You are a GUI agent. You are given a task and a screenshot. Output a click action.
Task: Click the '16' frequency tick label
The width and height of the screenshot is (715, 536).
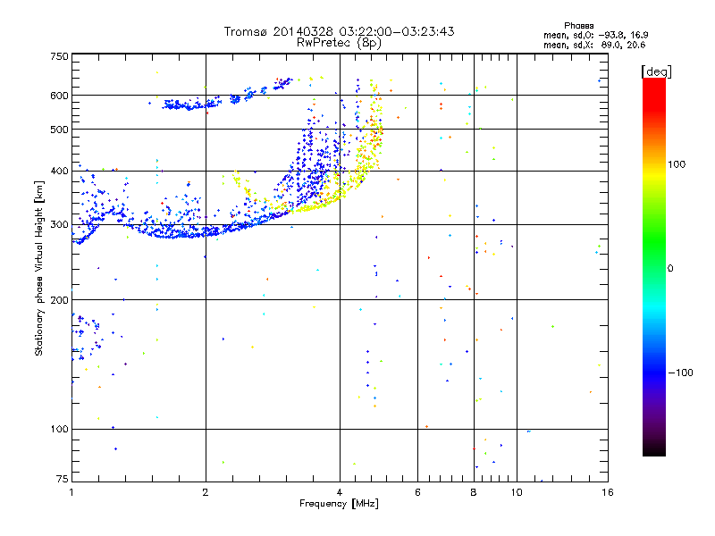click(608, 492)
